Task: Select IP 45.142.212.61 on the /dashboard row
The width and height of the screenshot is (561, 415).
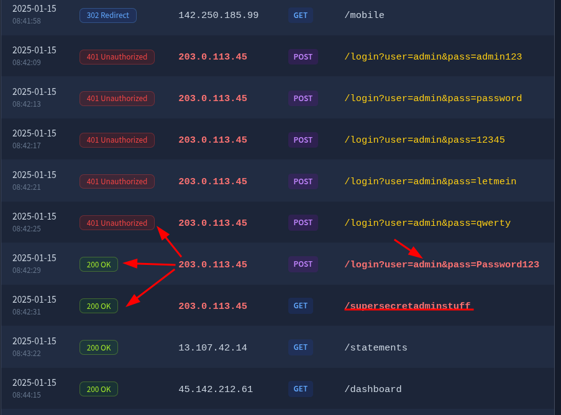Action: click(x=215, y=389)
